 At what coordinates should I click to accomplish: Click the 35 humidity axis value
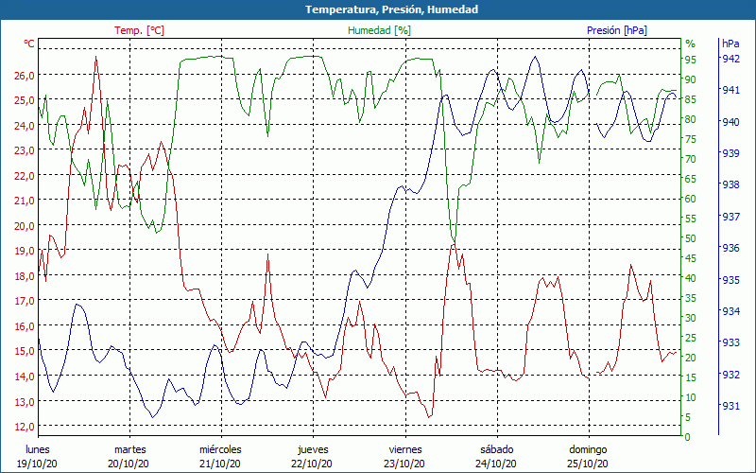point(691,298)
